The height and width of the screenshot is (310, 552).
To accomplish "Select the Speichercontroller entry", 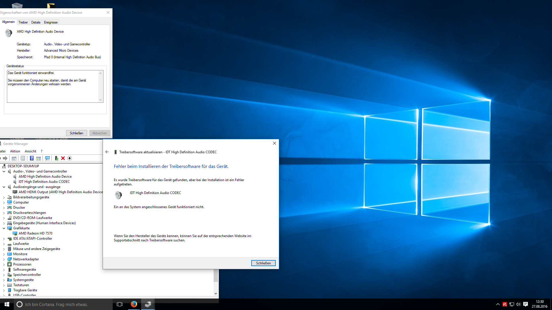I will [27, 275].
